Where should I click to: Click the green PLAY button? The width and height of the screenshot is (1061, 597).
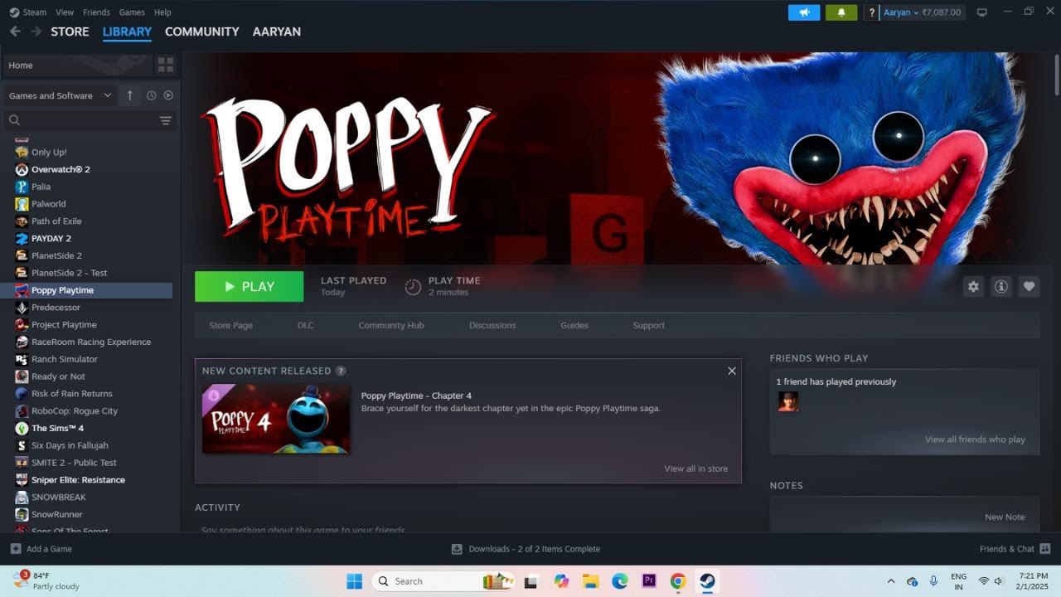[x=249, y=286]
